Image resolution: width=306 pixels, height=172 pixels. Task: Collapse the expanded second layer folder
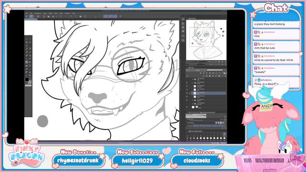click(192, 83)
